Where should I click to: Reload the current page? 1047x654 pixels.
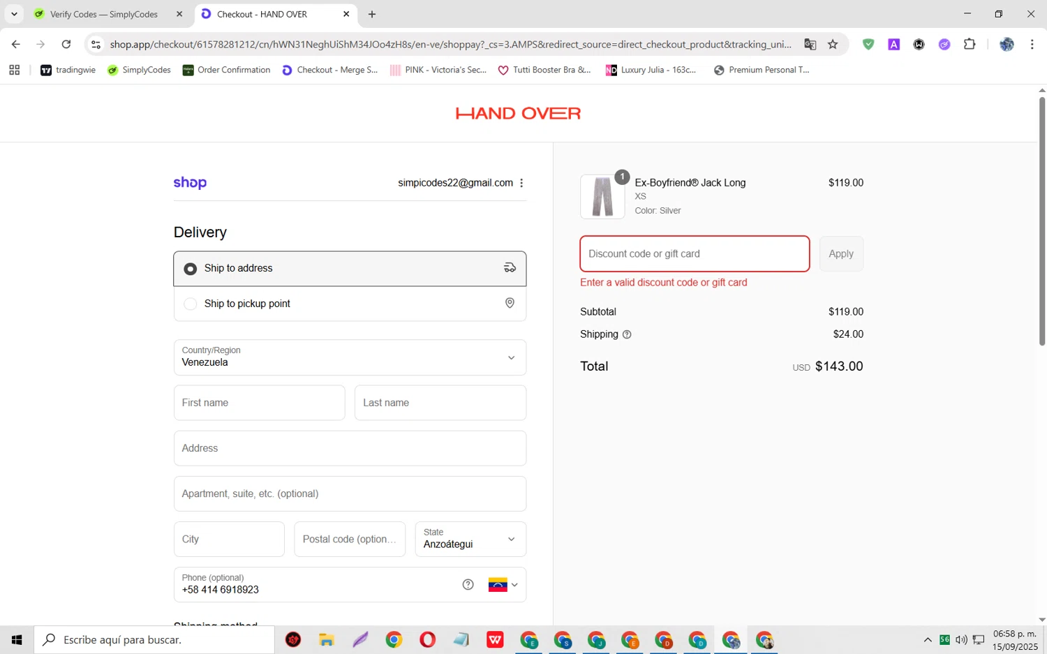point(66,44)
